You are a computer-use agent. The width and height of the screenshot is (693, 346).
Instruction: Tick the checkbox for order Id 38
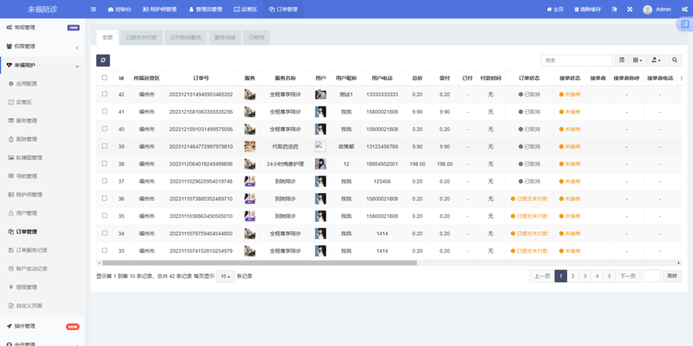point(105,164)
